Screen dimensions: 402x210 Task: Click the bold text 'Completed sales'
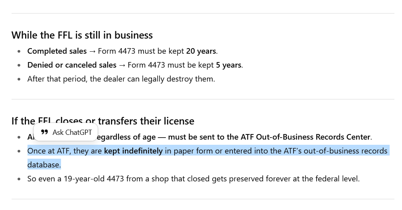click(57, 51)
